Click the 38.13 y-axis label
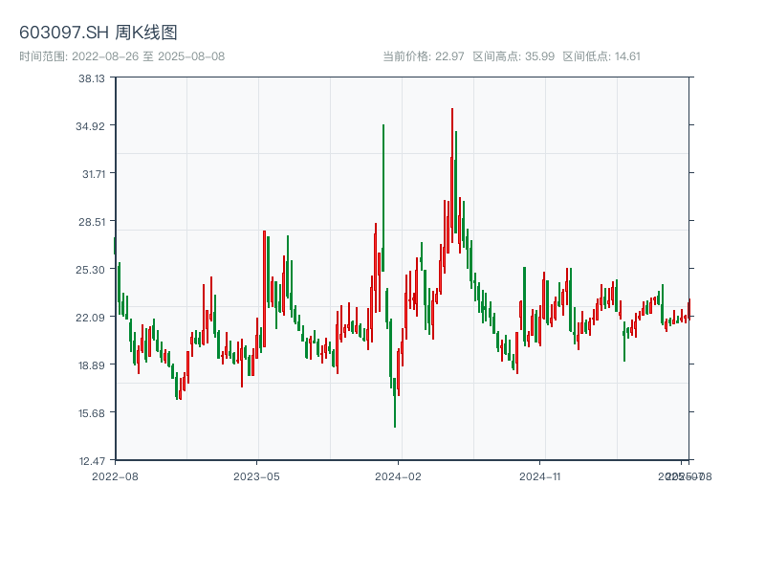 pos(92,78)
